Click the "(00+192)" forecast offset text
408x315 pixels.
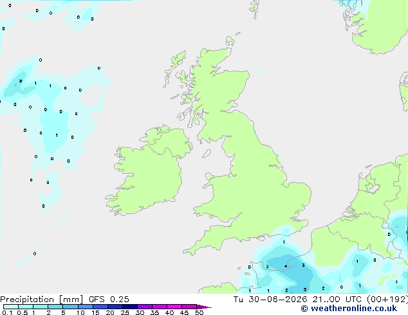[387, 300]
